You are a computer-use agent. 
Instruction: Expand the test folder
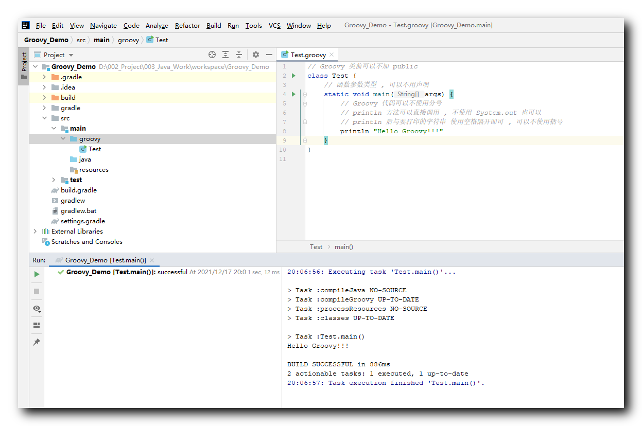(x=54, y=180)
